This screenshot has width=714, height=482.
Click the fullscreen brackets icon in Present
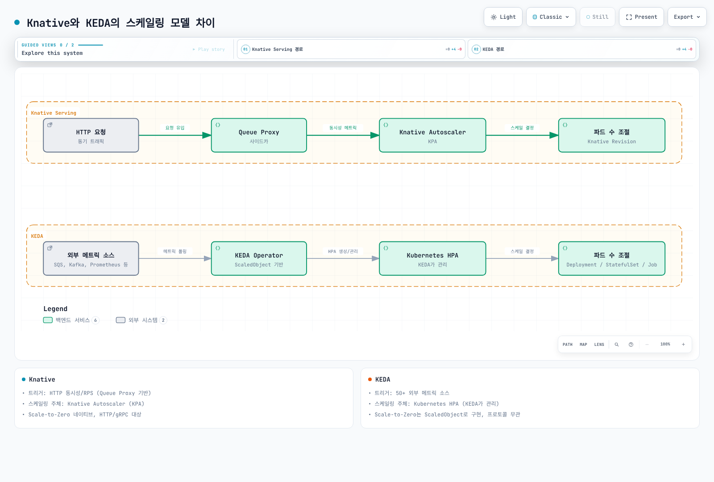click(629, 17)
